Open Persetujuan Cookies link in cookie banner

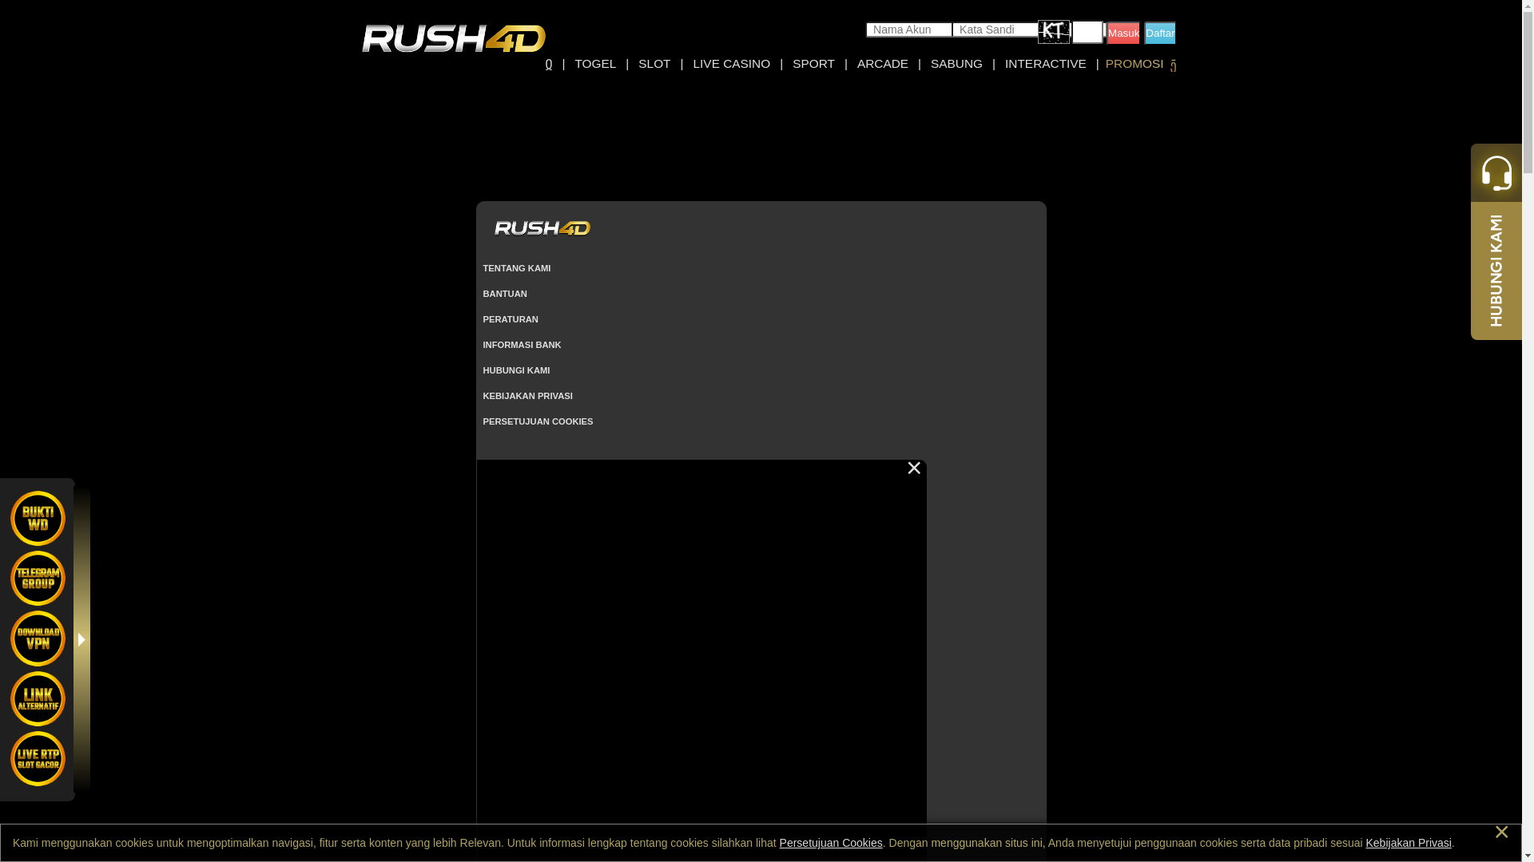[x=831, y=843]
